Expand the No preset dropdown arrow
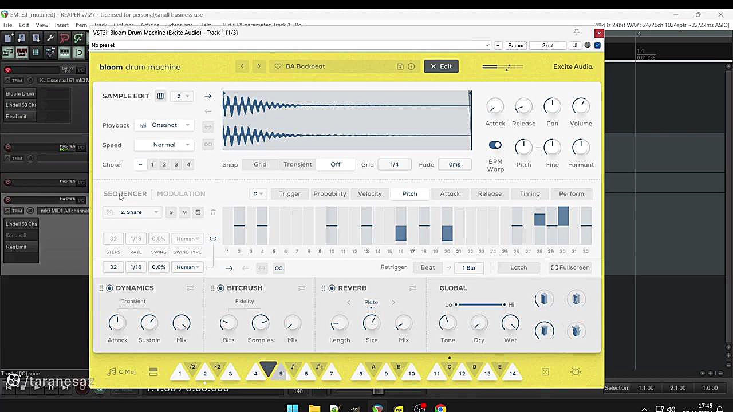This screenshot has width=733, height=412. (x=487, y=45)
